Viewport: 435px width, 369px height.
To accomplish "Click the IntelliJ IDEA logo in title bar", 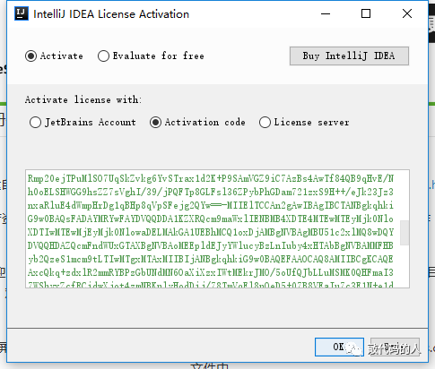I will coord(22,14).
